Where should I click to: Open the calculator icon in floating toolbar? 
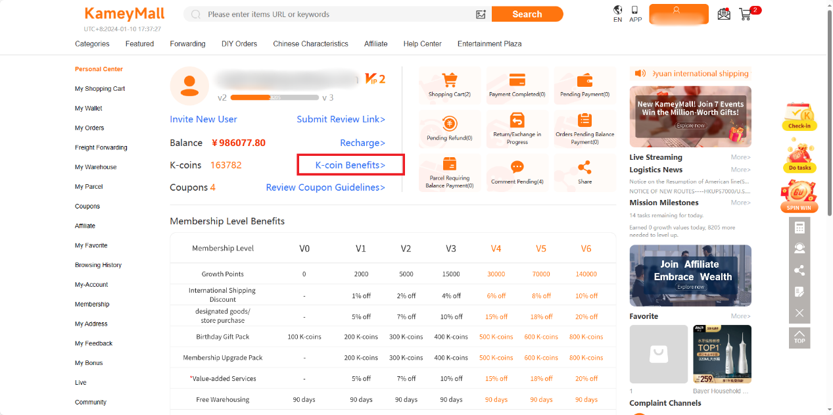click(x=799, y=228)
